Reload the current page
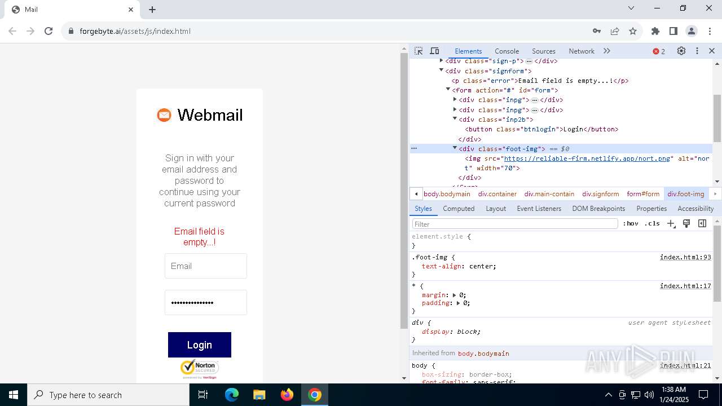 [49, 31]
